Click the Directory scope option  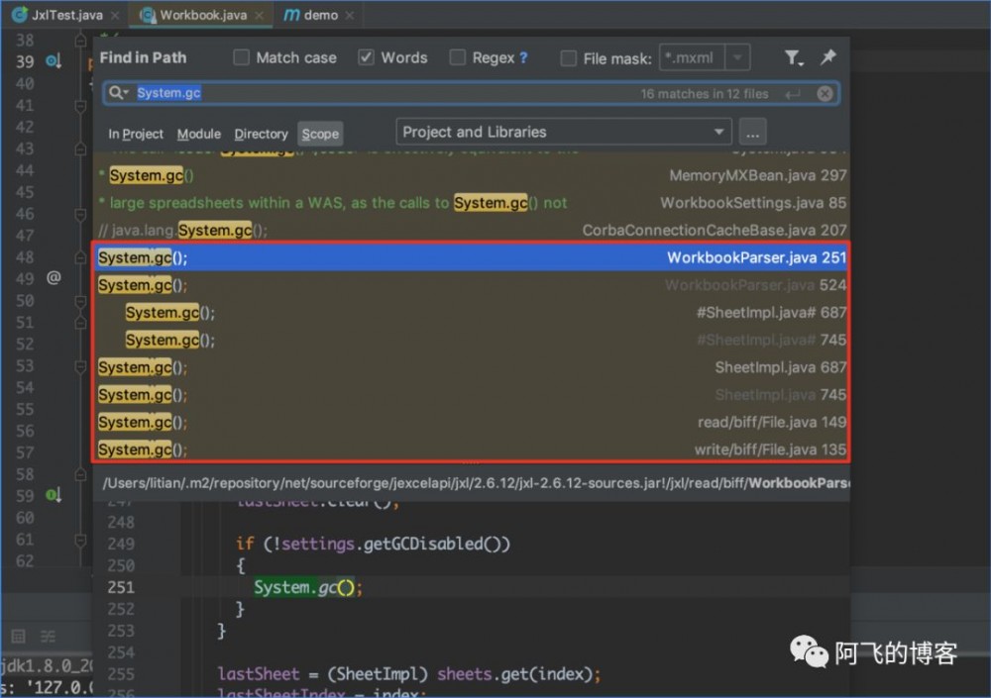261,135
